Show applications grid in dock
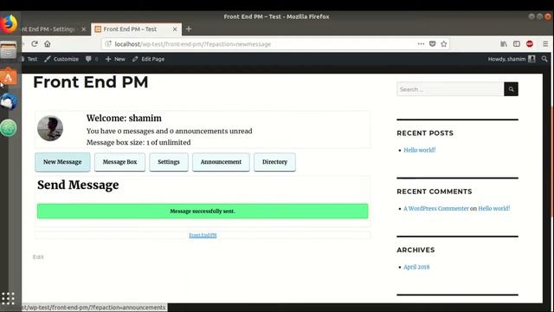 tap(8, 298)
